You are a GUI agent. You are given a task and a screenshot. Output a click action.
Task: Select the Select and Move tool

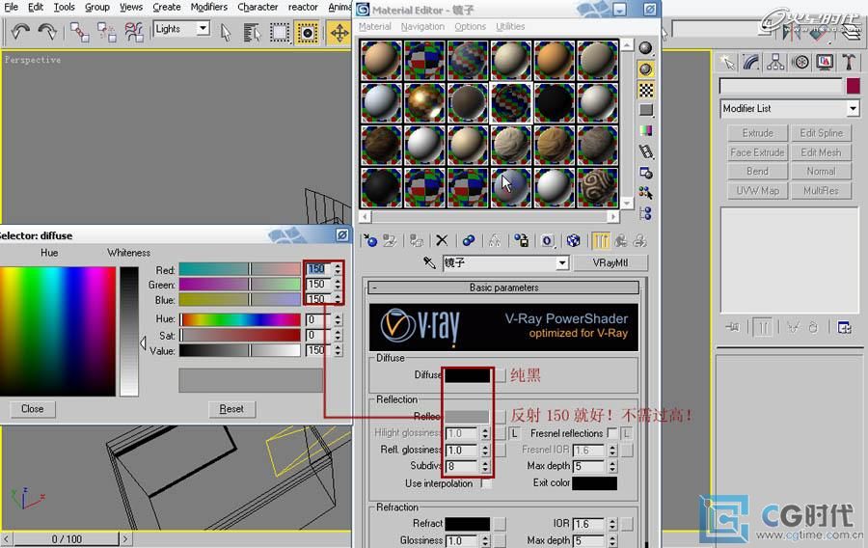click(339, 32)
